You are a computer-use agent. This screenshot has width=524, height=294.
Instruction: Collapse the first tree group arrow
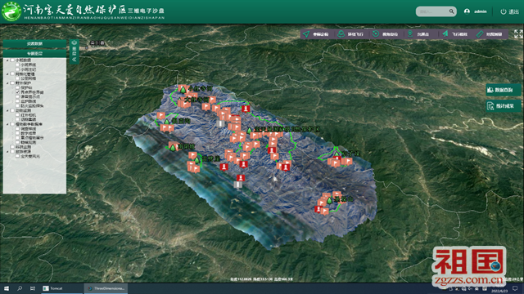[x=7, y=60]
